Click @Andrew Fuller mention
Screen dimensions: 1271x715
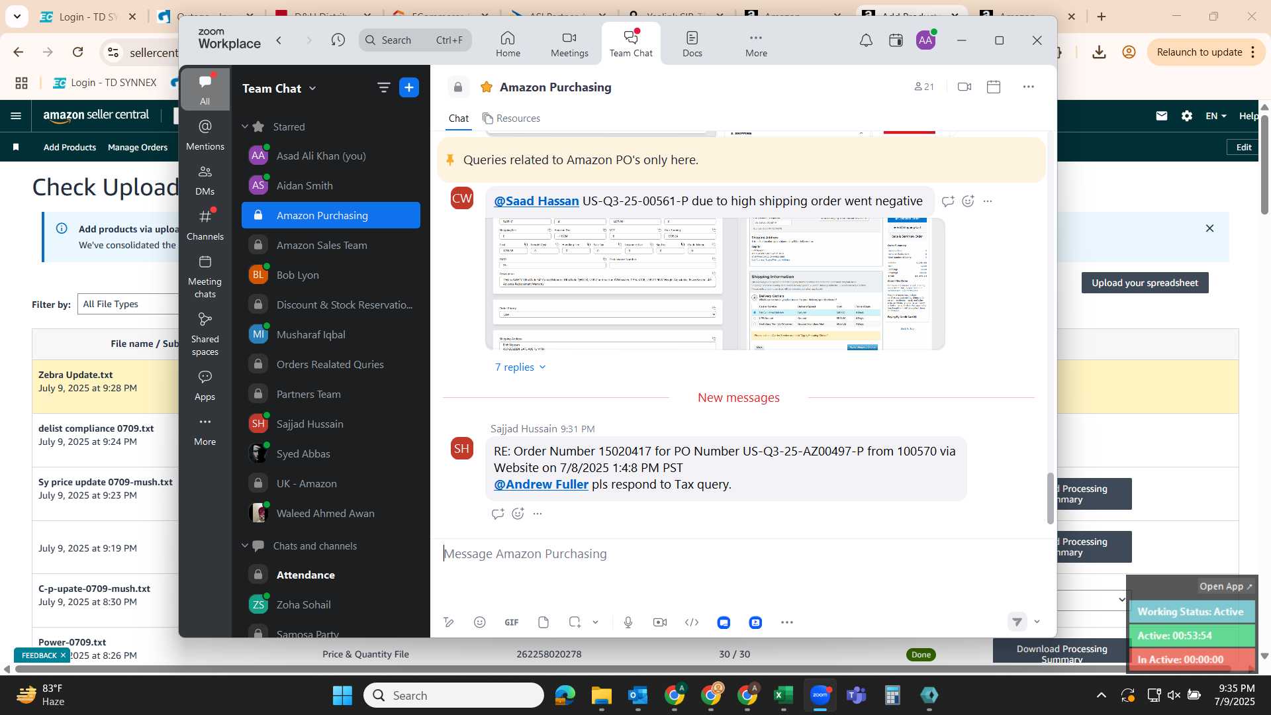pyautogui.click(x=541, y=484)
